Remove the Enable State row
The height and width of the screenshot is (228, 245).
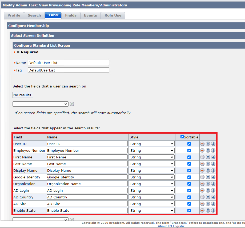tap(202, 210)
